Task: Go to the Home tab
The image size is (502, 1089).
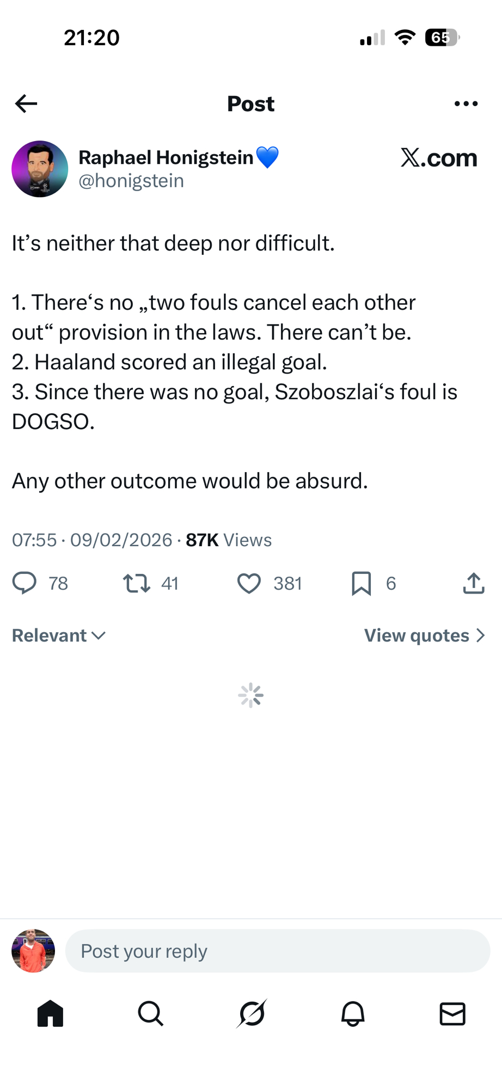Action: [50, 1014]
